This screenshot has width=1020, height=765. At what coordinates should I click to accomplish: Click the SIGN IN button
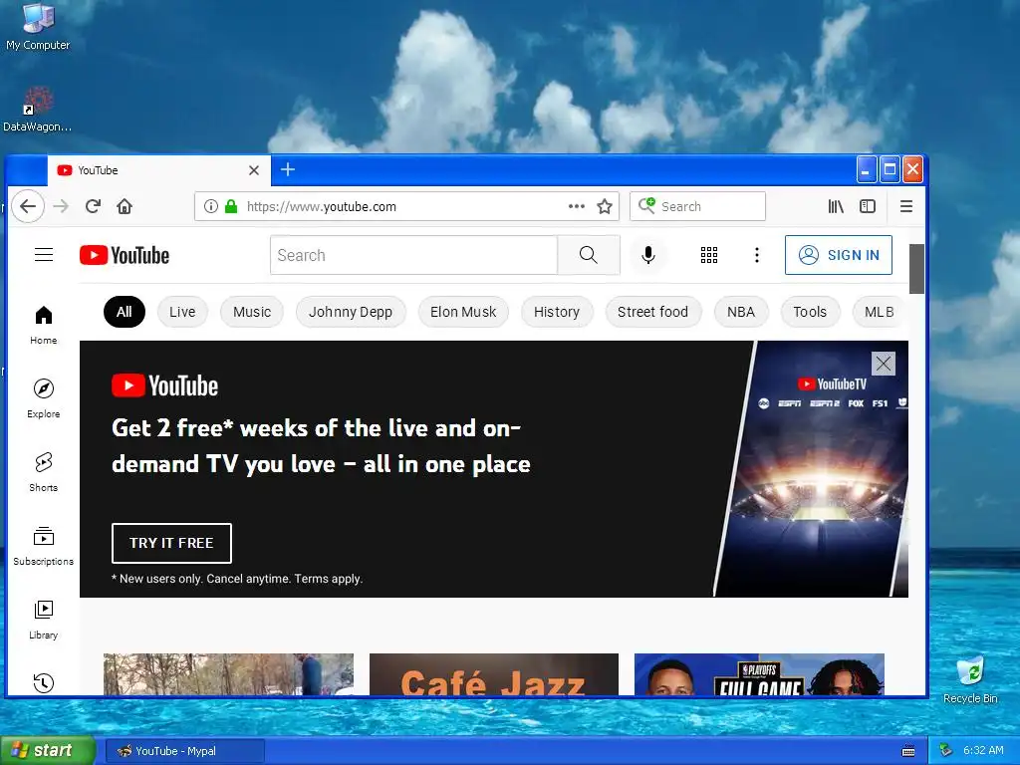tap(839, 255)
